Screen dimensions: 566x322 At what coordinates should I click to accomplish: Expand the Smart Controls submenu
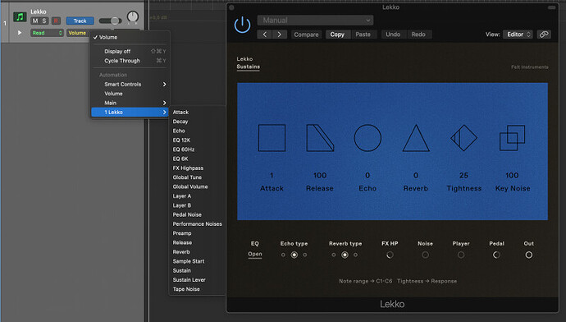tap(130, 85)
